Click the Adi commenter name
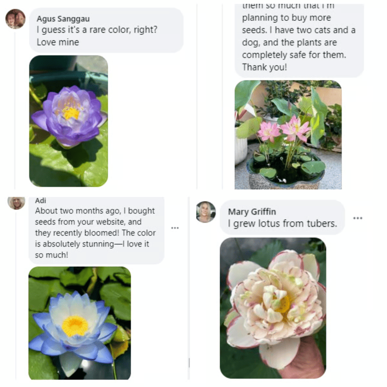Image resolution: width=387 pixels, height=387 pixels. [40, 201]
